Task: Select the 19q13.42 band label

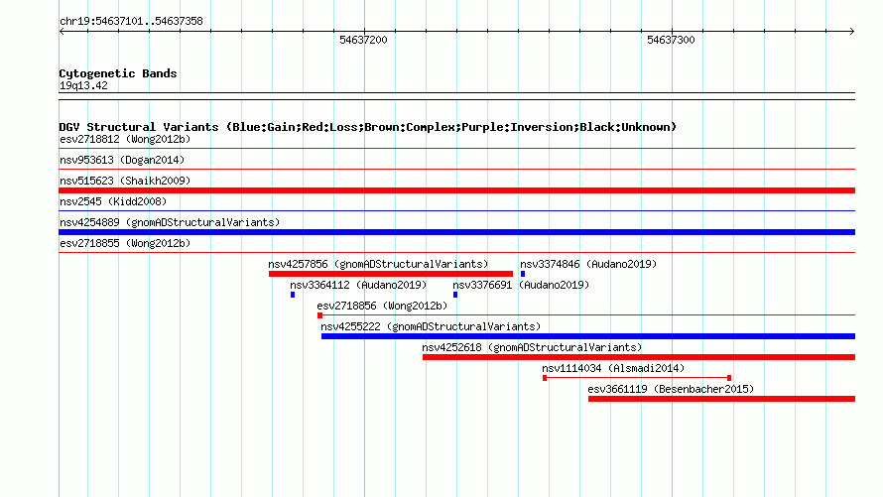Action: [83, 85]
